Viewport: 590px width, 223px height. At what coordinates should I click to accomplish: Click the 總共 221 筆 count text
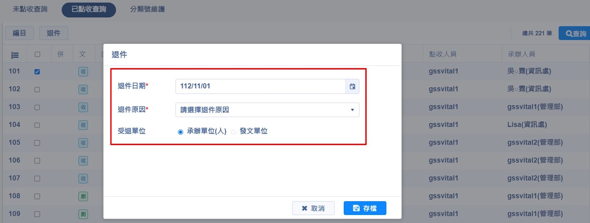(x=537, y=33)
